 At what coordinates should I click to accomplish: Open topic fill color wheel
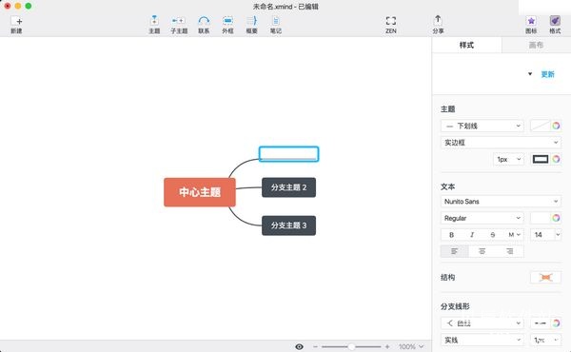tap(556, 126)
